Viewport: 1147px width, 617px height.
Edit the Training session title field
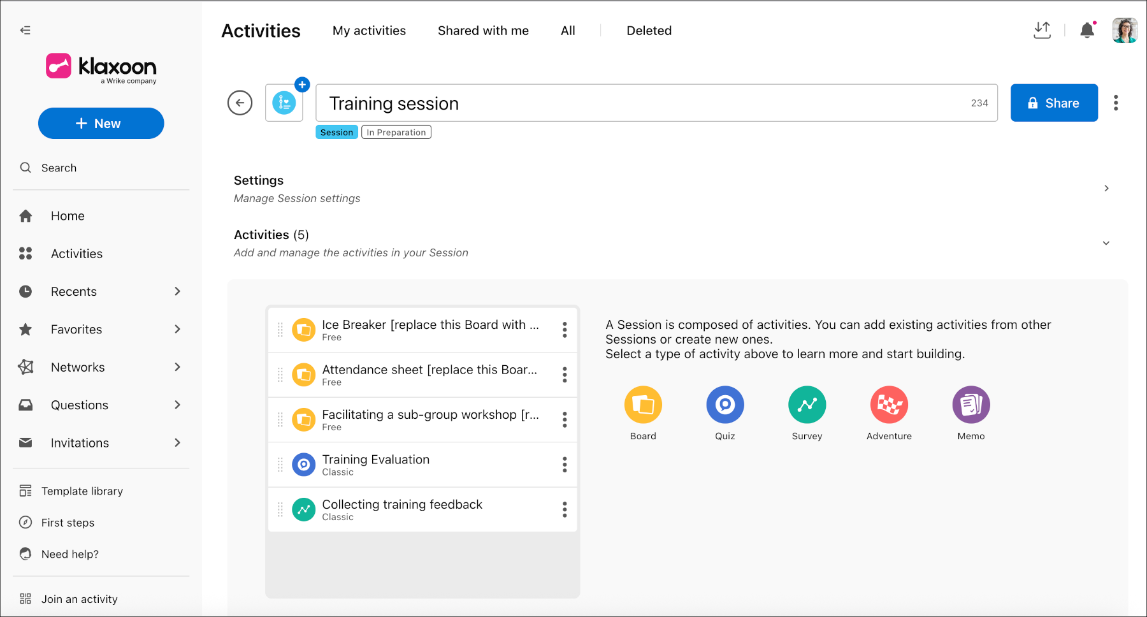click(x=656, y=103)
